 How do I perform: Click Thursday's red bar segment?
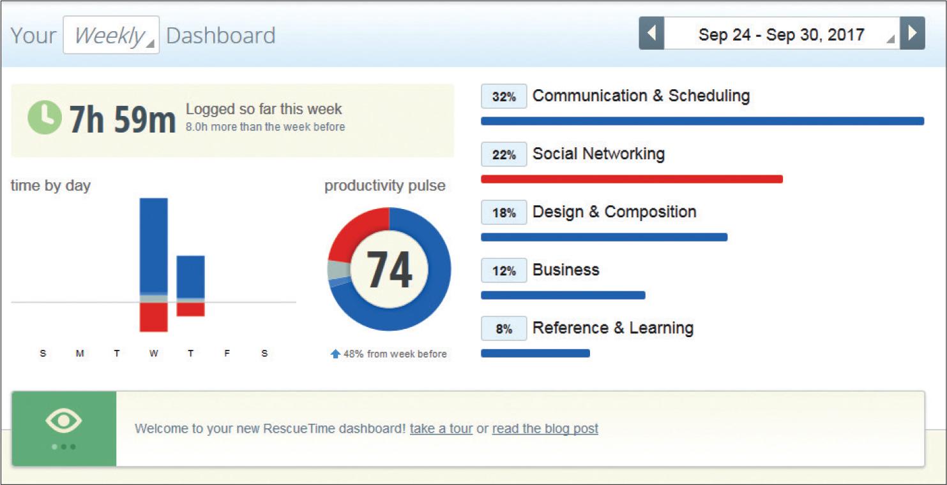tap(190, 310)
